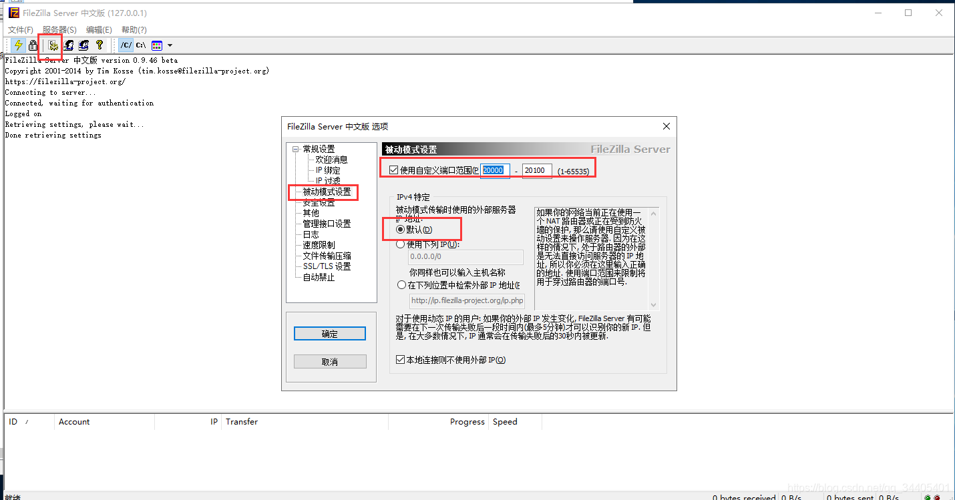Maximize the FileZilla Server main window

(908, 13)
